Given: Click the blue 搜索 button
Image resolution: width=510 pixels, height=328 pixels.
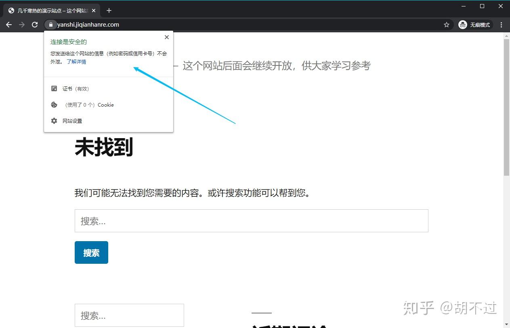Looking at the screenshot, I should pos(91,252).
